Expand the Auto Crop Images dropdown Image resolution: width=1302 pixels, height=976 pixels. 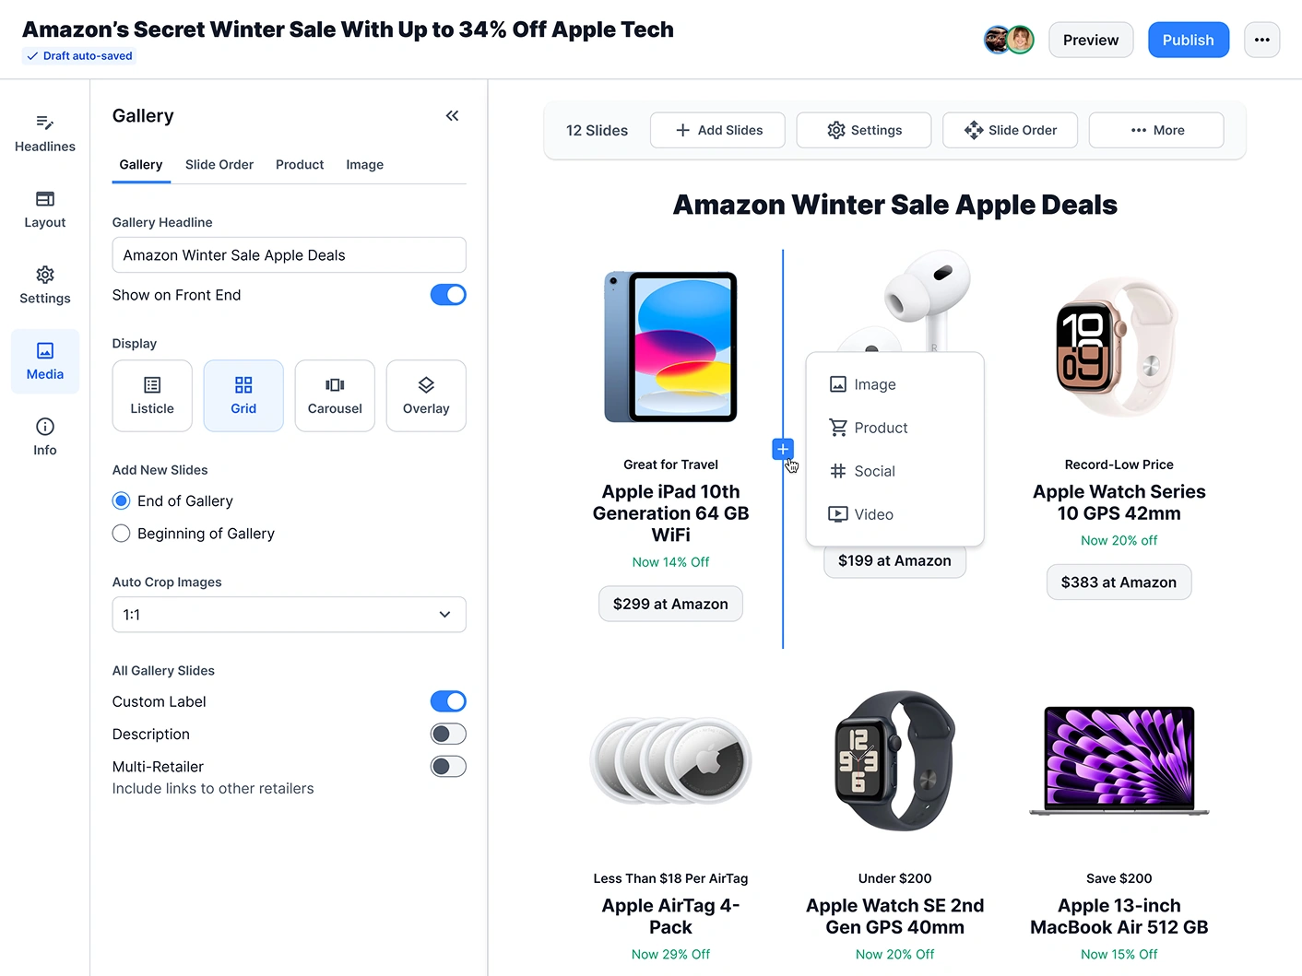(289, 615)
